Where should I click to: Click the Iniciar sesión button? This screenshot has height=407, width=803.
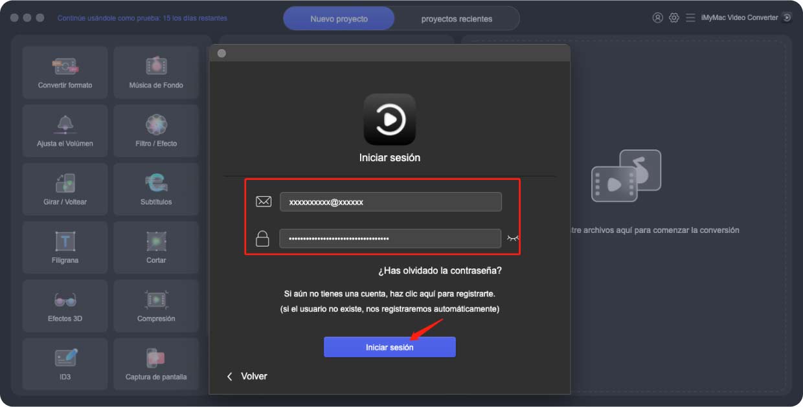[390, 347]
